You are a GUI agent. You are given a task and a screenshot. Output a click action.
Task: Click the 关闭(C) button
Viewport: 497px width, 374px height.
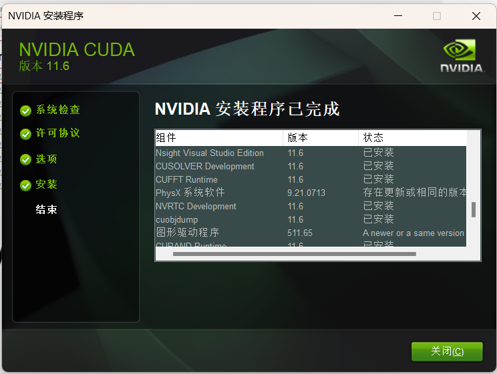tap(447, 351)
